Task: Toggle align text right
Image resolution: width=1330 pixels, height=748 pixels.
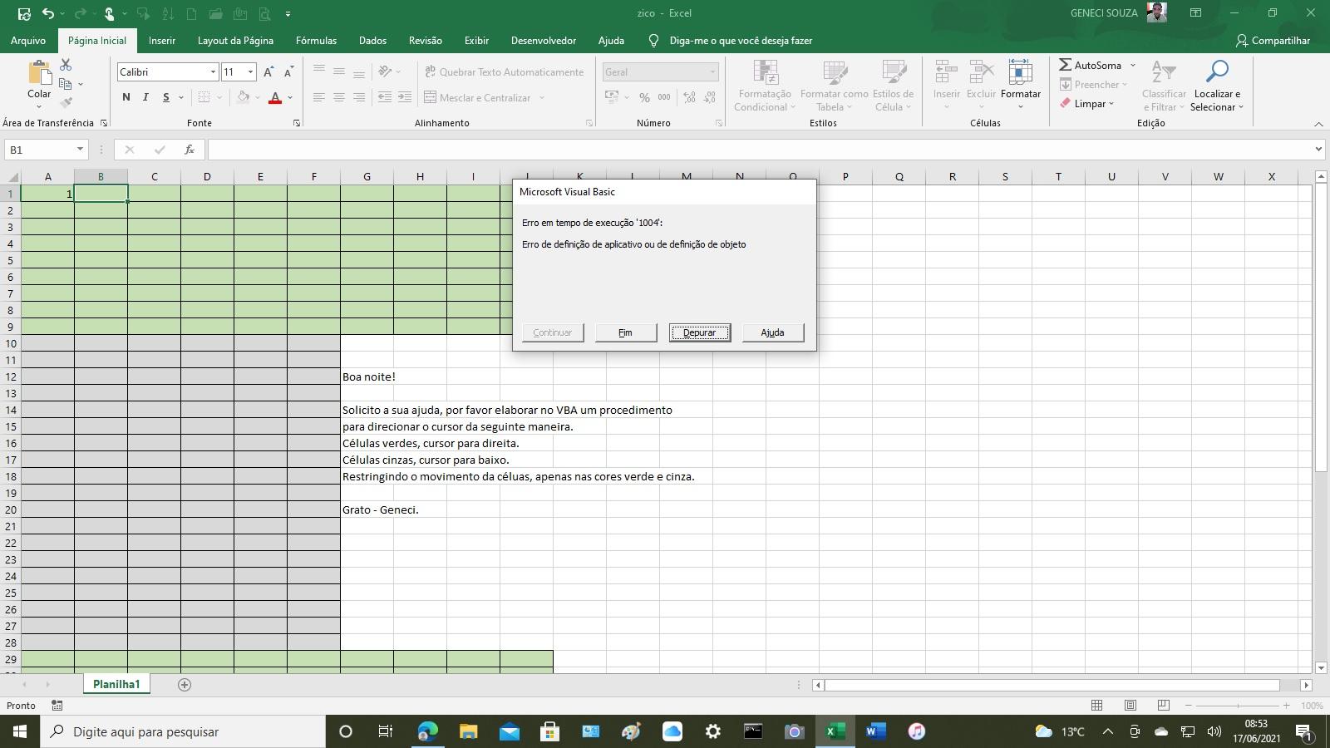Action: (359, 97)
